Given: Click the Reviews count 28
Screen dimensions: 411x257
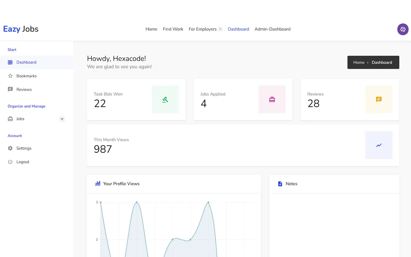Looking at the screenshot, I should point(313,103).
